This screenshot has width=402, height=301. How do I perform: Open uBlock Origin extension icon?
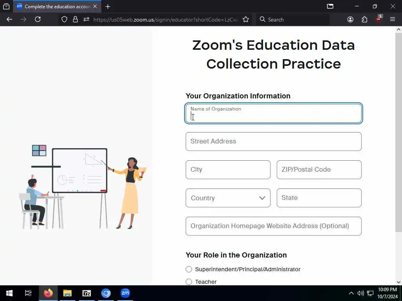click(379, 20)
